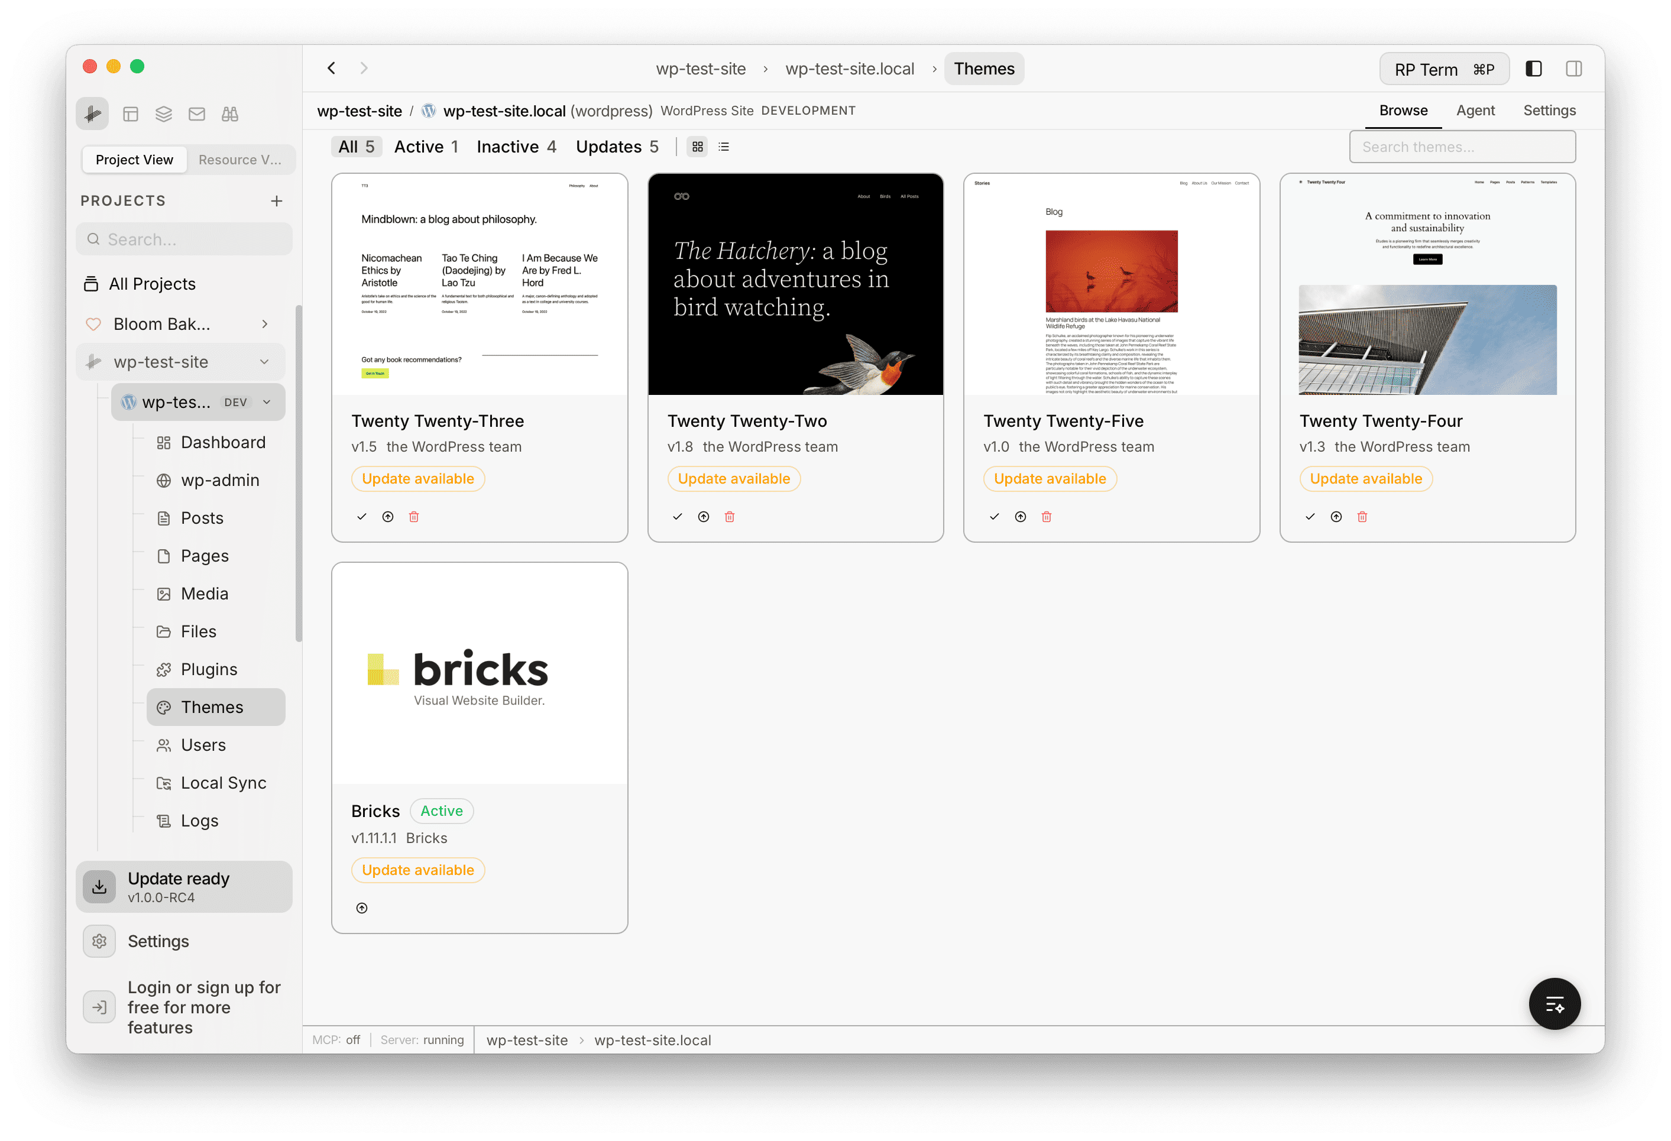Select the layers/stack icon in top sidebar
This screenshot has width=1671, height=1141.
pyautogui.click(x=163, y=113)
